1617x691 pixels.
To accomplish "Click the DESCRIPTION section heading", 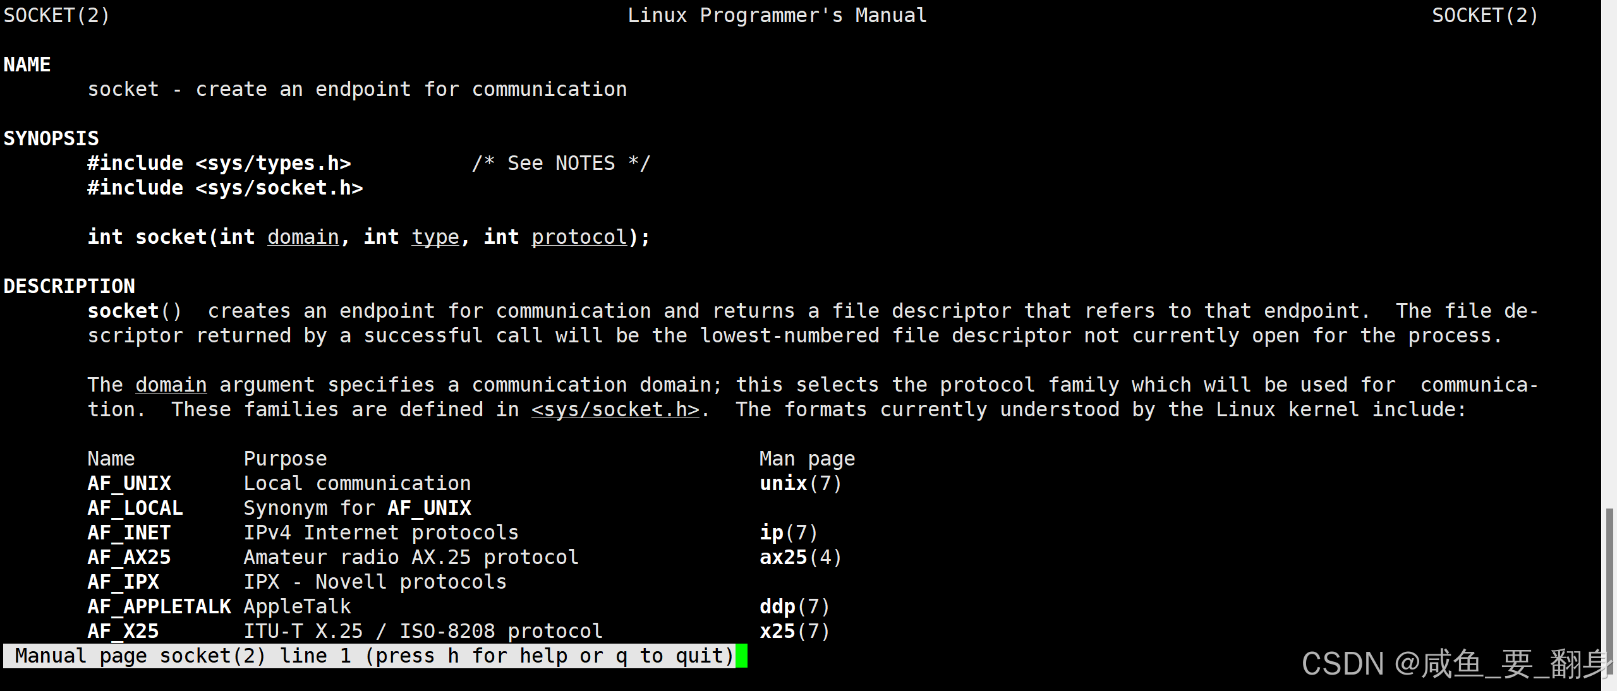I will click(x=69, y=287).
